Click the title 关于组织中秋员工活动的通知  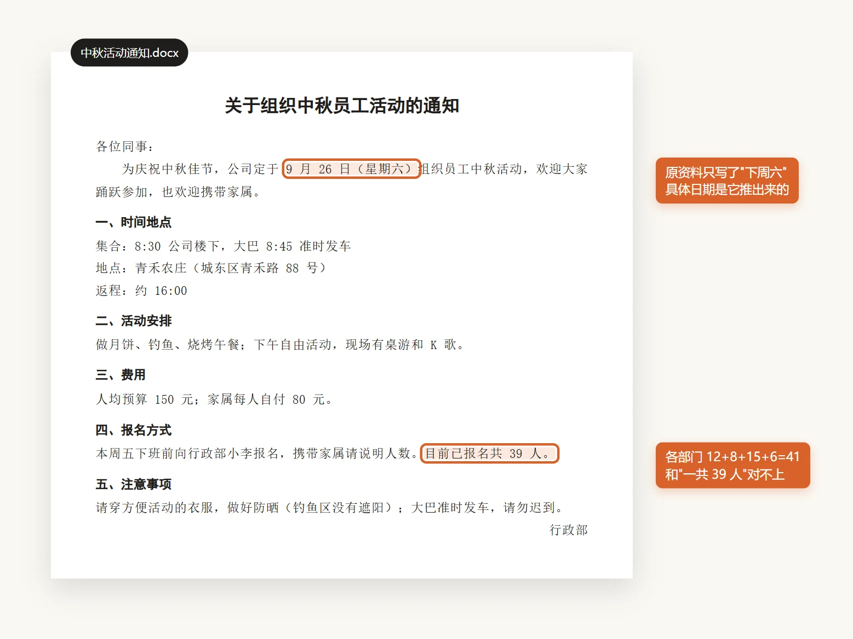[x=342, y=106]
